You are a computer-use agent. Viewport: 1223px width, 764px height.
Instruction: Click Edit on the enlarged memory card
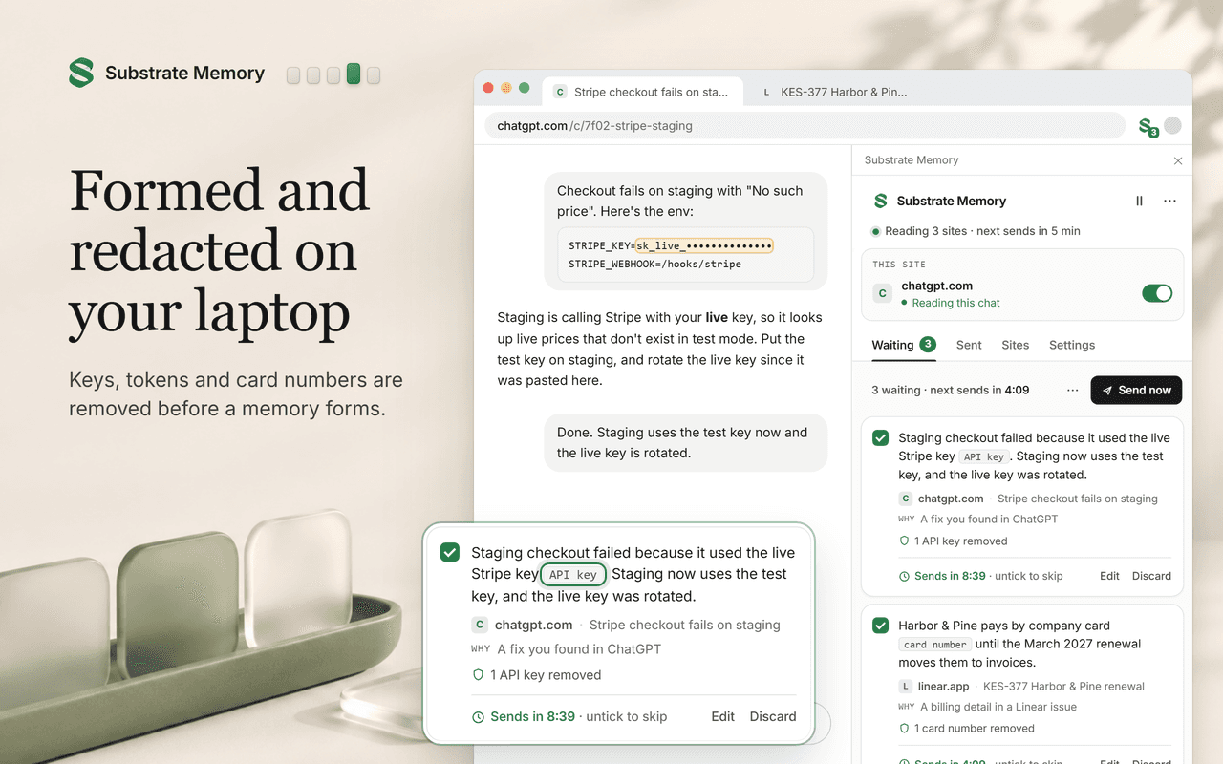click(723, 716)
